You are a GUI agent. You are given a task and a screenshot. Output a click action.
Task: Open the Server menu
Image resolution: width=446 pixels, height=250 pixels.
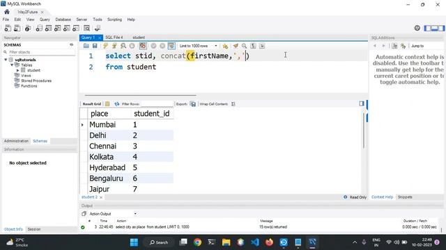(x=82, y=19)
